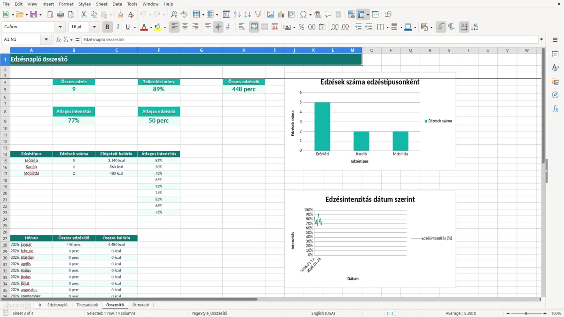Run spelling check
564x317 pixels.
(184, 15)
